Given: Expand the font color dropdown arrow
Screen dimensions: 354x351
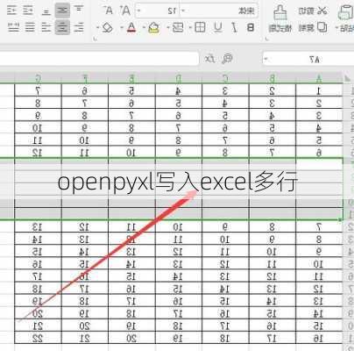Looking at the screenshot, I should tap(121, 28).
